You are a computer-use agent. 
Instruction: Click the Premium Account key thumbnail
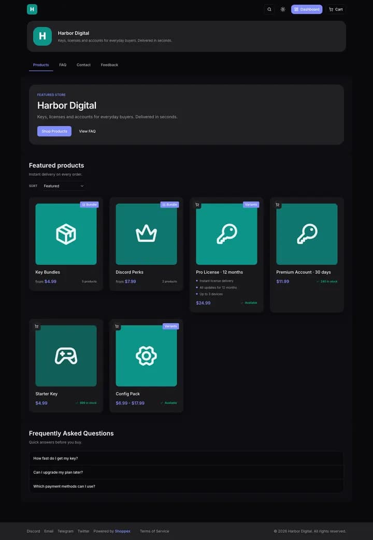point(307,234)
